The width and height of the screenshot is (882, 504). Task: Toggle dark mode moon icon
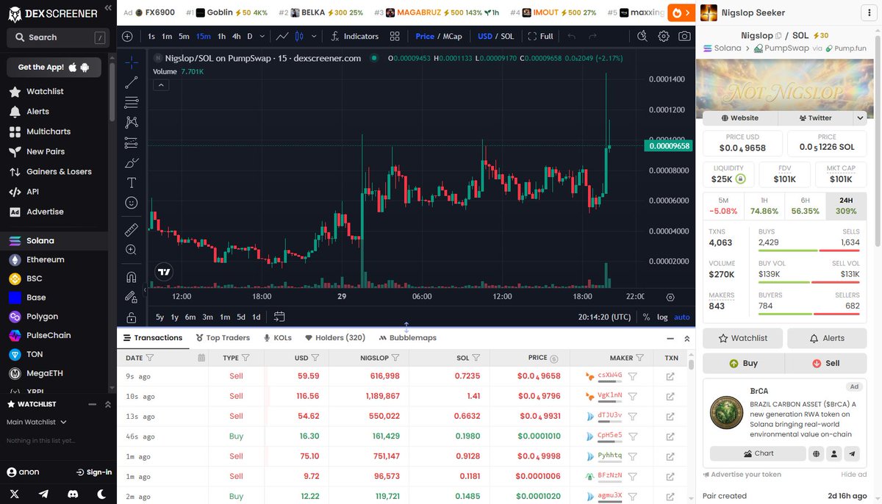point(101,494)
